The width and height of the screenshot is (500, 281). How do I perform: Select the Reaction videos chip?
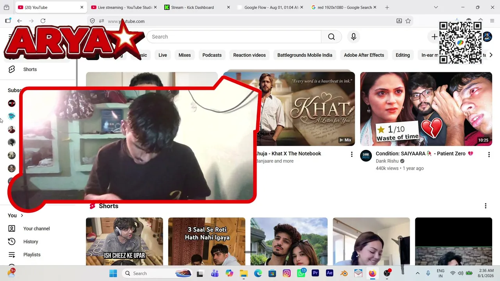coord(249,55)
